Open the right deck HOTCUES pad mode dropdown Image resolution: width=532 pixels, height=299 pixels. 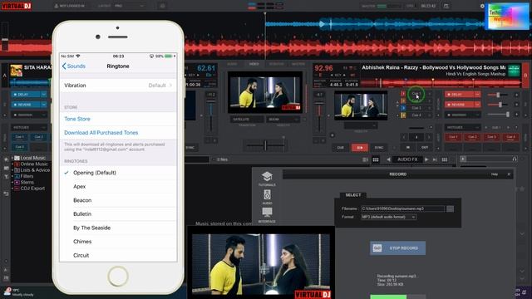click(x=462, y=127)
